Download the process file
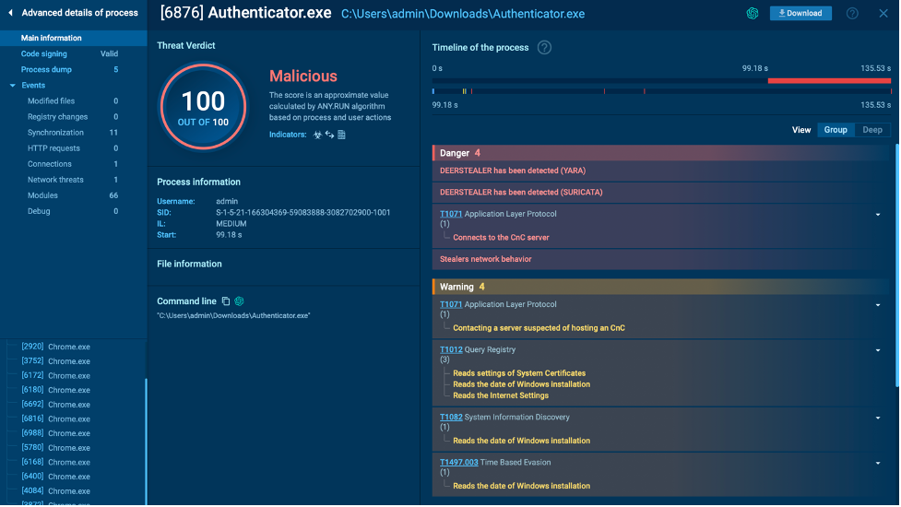This screenshot has width=901, height=507. (x=800, y=13)
